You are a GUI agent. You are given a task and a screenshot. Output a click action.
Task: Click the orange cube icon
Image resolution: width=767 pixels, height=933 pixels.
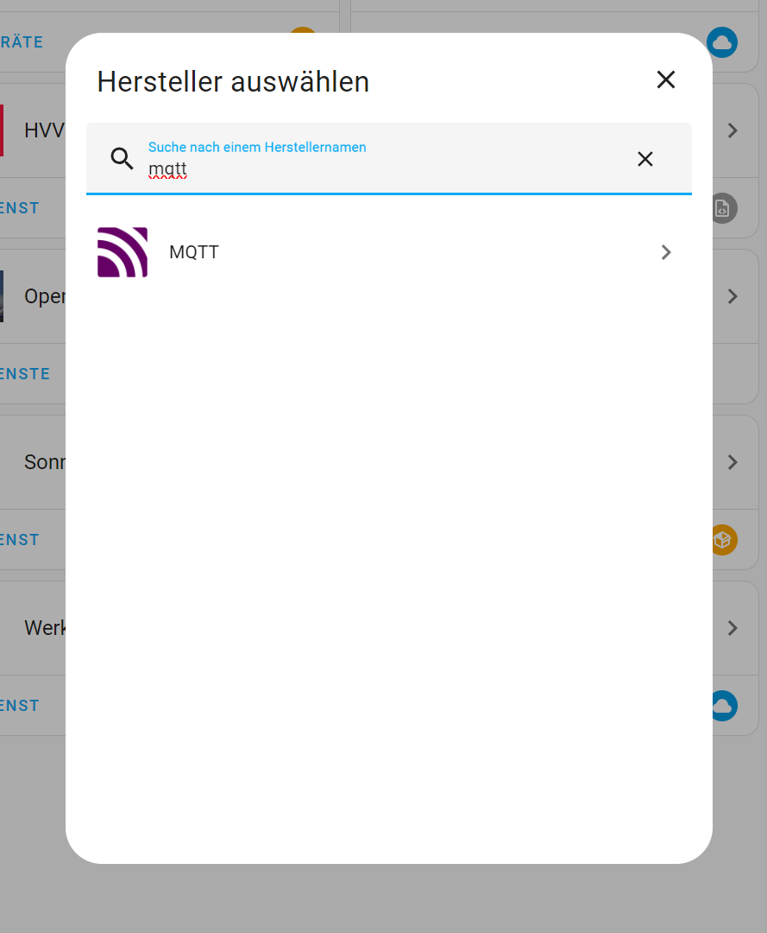(x=724, y=540)
